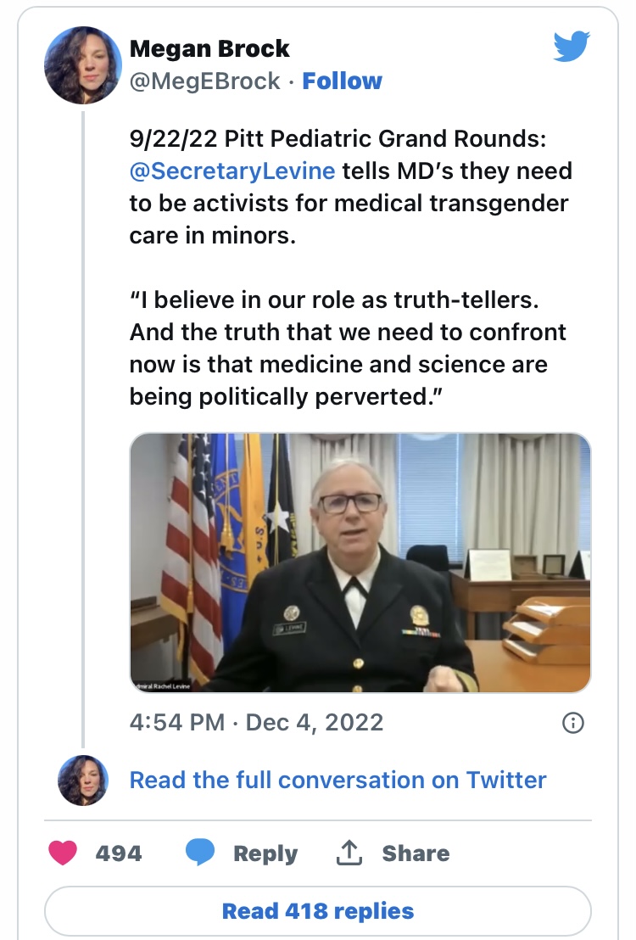This screenshot has width=636, height=940.
Task: Read the full conversation on Twitter
Action: tap(338, 780)
